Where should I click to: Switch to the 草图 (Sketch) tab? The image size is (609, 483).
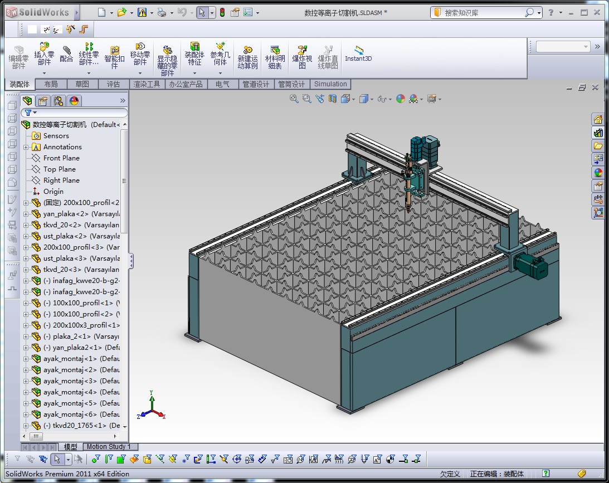click(82, 84)
